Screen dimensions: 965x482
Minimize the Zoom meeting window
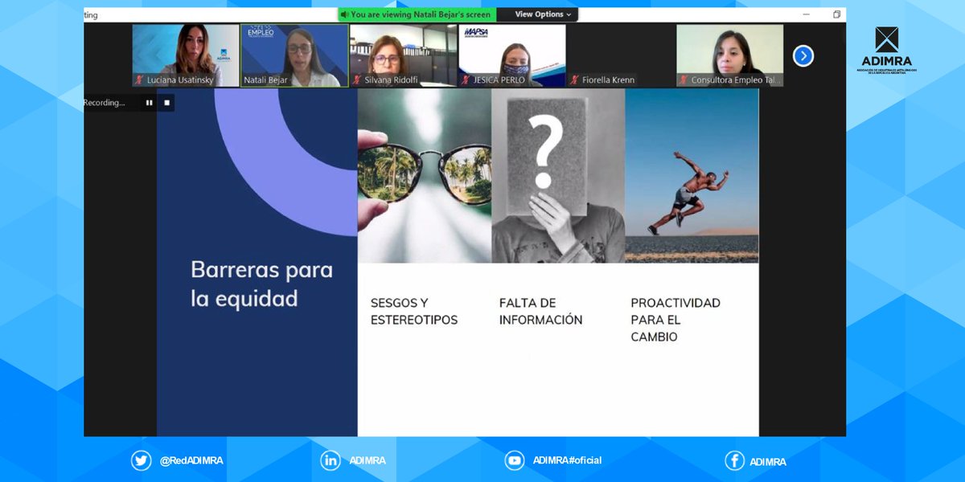point(807,14)
